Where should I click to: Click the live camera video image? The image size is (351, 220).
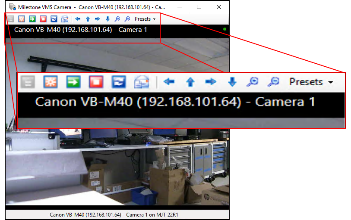point(117,172)
